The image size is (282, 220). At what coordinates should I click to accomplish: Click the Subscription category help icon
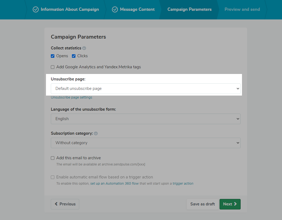point(96,134)
